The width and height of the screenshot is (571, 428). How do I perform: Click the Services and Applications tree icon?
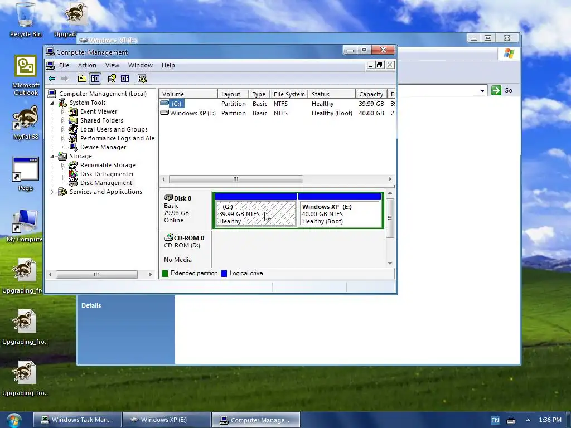[x=62, y=192]
